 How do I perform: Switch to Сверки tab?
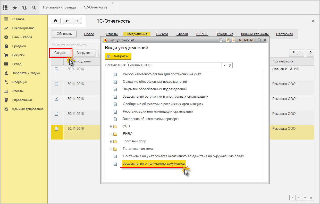pos(182,34)
